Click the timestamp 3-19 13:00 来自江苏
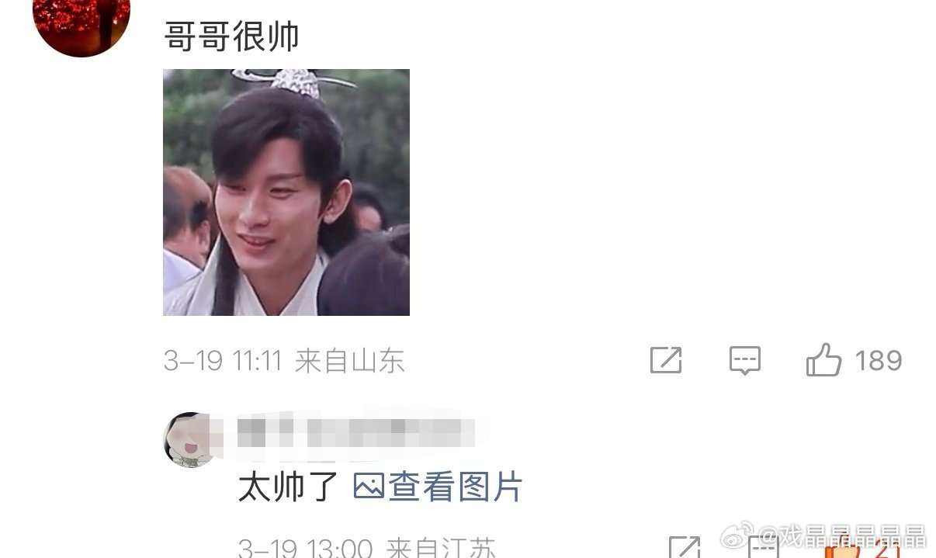This screenshot has width=936, height=558. [x=366, y=548]
